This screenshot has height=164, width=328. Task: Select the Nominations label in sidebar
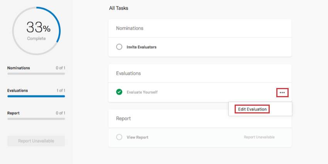coord(19,68)
